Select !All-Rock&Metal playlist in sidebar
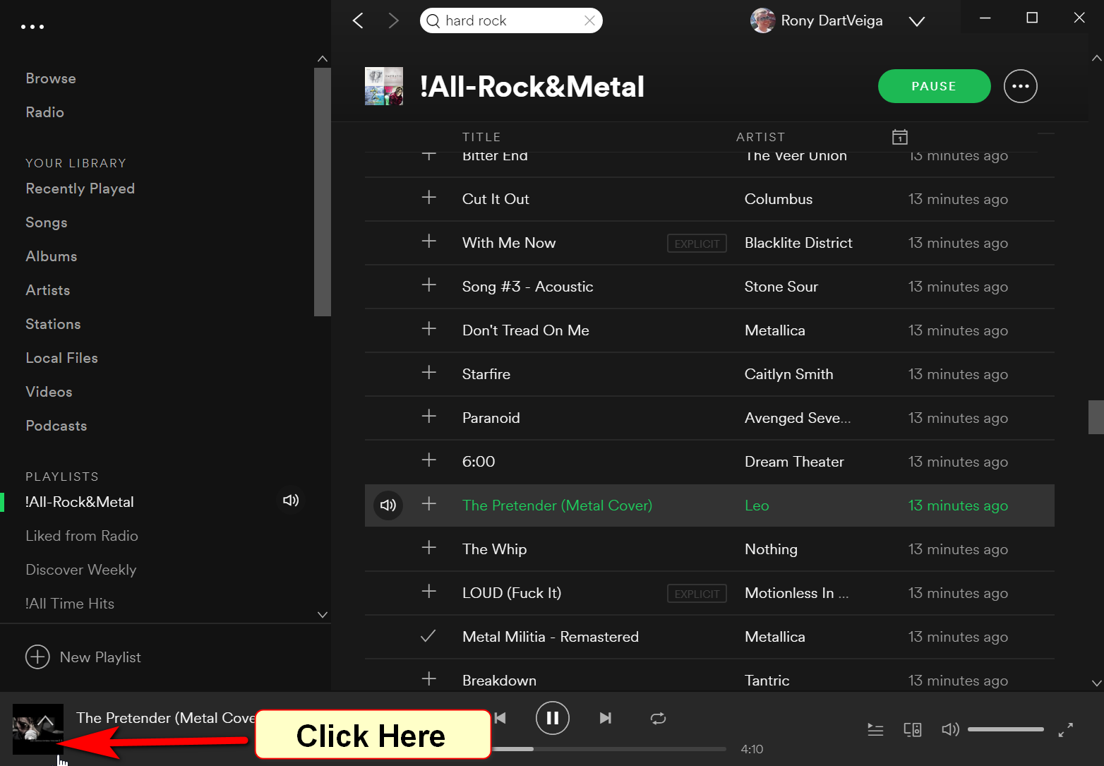The width and height of the screenshot is (1104, 766). 79,502
